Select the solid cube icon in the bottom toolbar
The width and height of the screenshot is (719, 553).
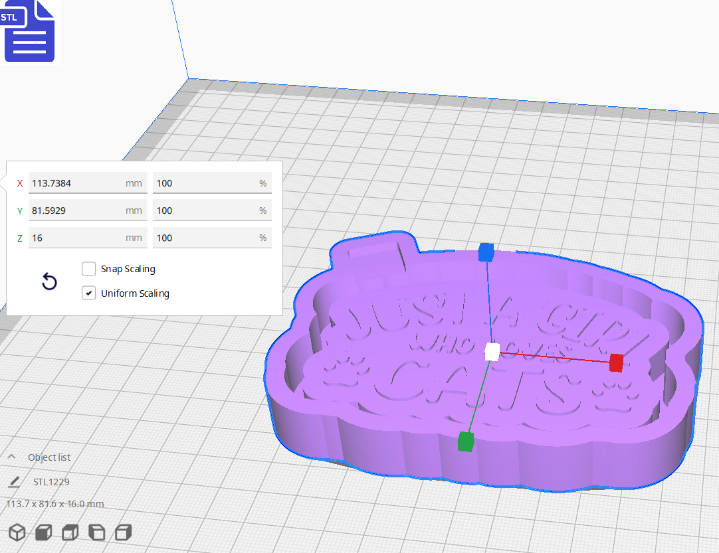point(43,532)
